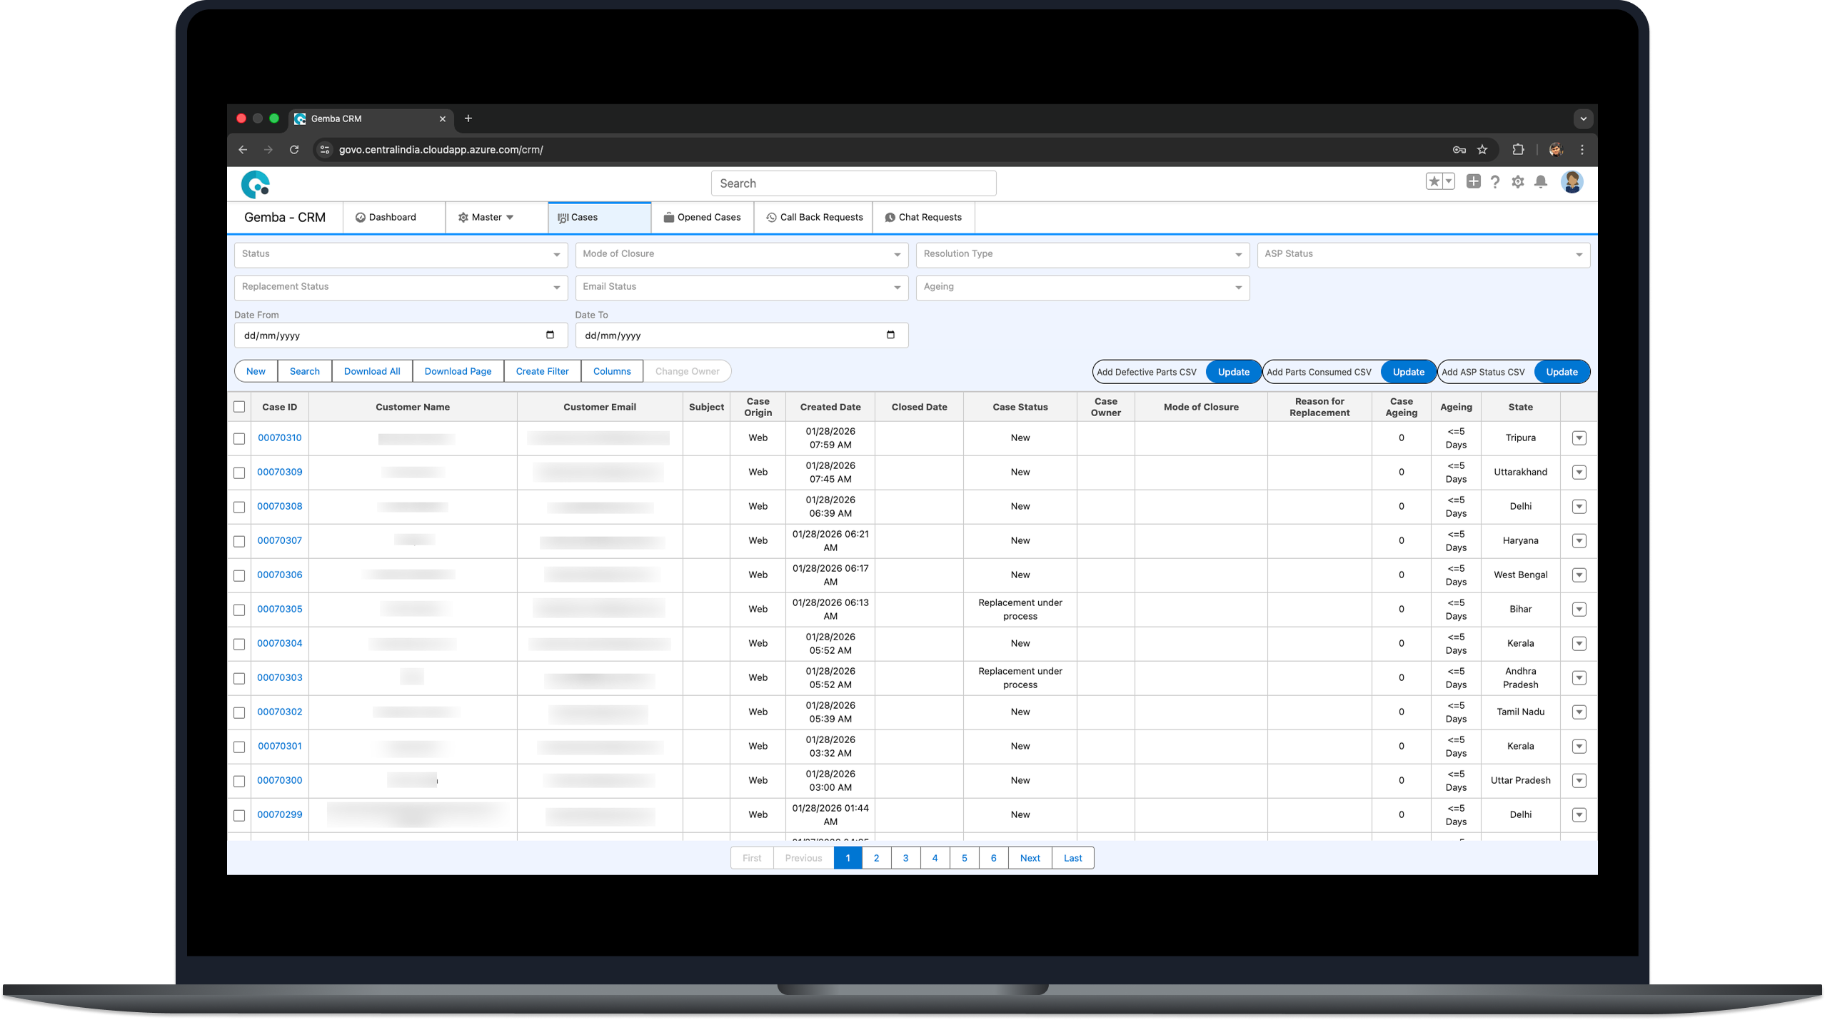Image resolution: width=1825 pixels, height=1020 pixels.
Task: Click the quick add plus icon
Action: pyautogui.click(x=1472, y=181)
